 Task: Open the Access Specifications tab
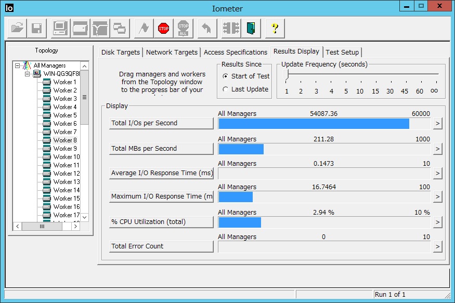235,52
